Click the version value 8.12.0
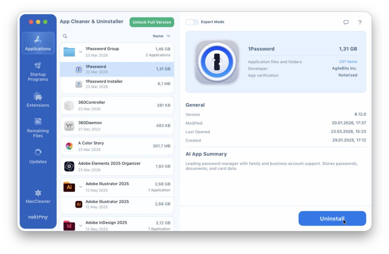This screenshot has width=389, height=254. pyautogui.click(x=360, y=114)
